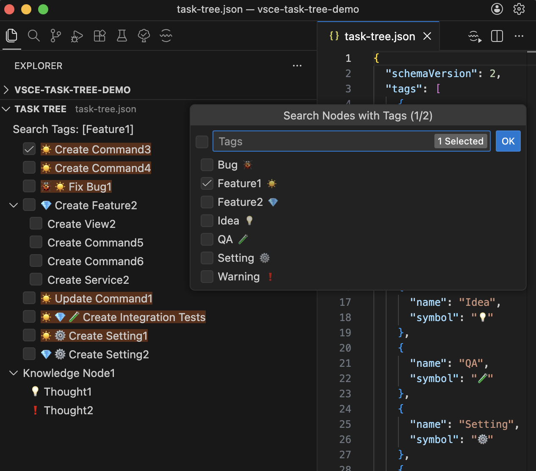Click the test tube icon beside QA tag
Viewport: 536px width, 471px height.
(x=243, y=239)
